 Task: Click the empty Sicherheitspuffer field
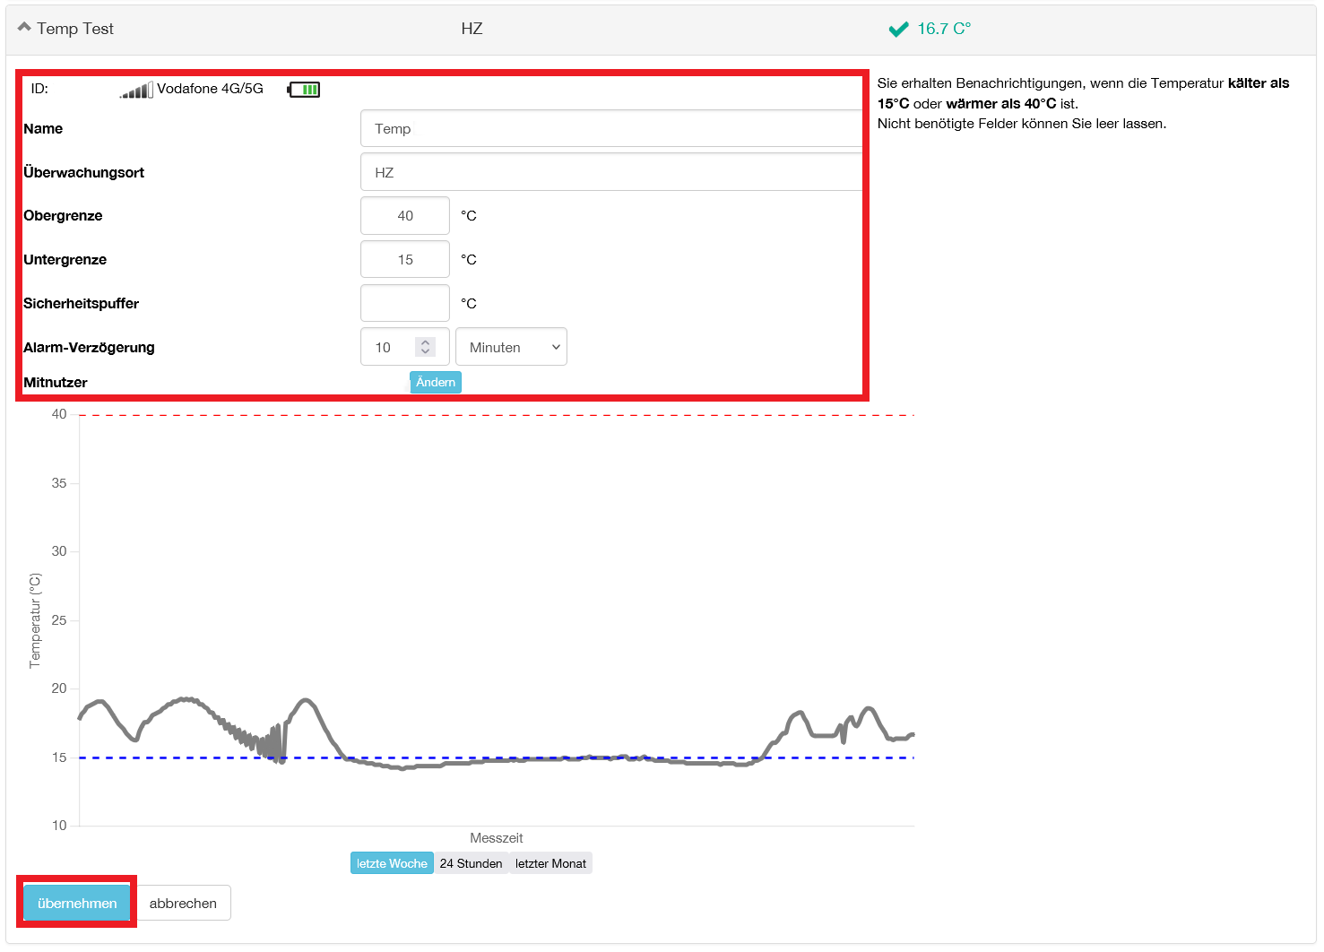[405, 303]
